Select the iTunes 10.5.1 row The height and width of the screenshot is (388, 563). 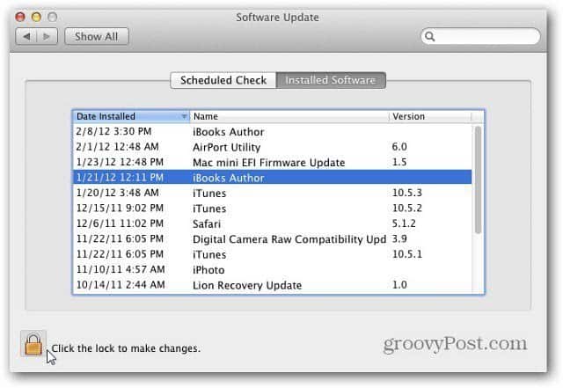click(272, 254)
